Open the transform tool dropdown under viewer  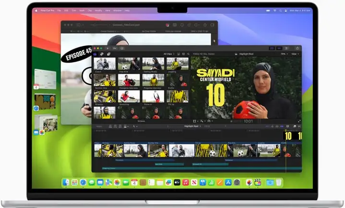coord(195,121)
